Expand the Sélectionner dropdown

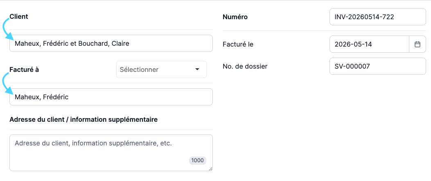click(x=161, y=69)
